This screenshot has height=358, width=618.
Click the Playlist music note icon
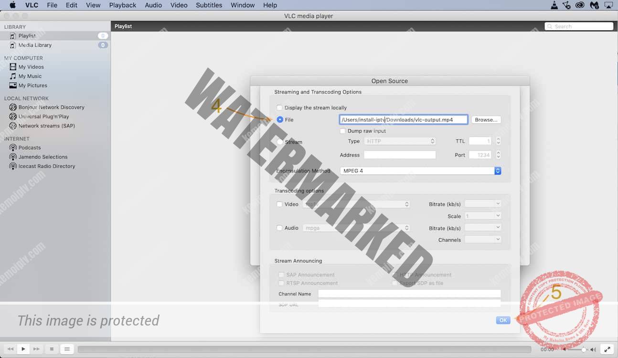pos(13,36)
